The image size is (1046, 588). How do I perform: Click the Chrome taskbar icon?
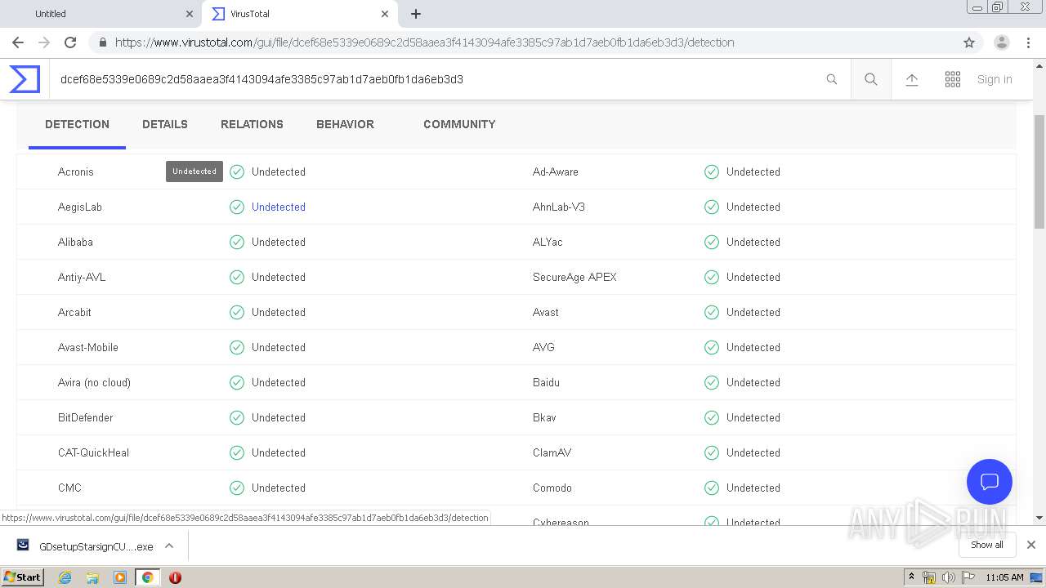coord(147,577)
